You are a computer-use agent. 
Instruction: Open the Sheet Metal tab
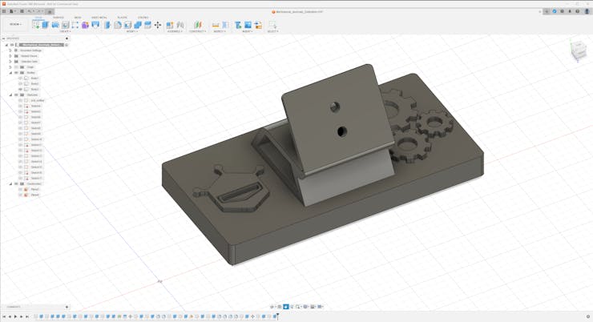click(x=99, y=17)
